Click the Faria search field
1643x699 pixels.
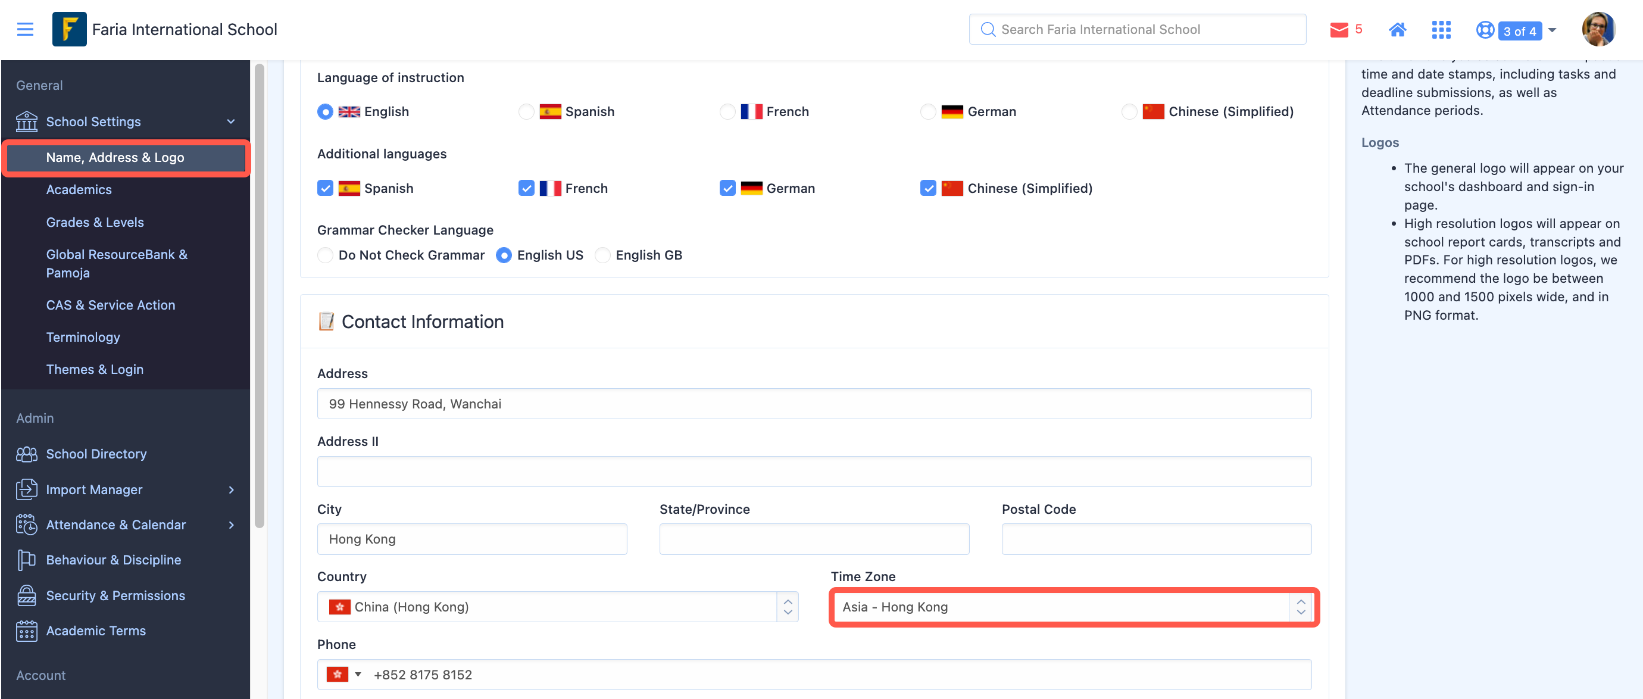(x=1135, y=29)
